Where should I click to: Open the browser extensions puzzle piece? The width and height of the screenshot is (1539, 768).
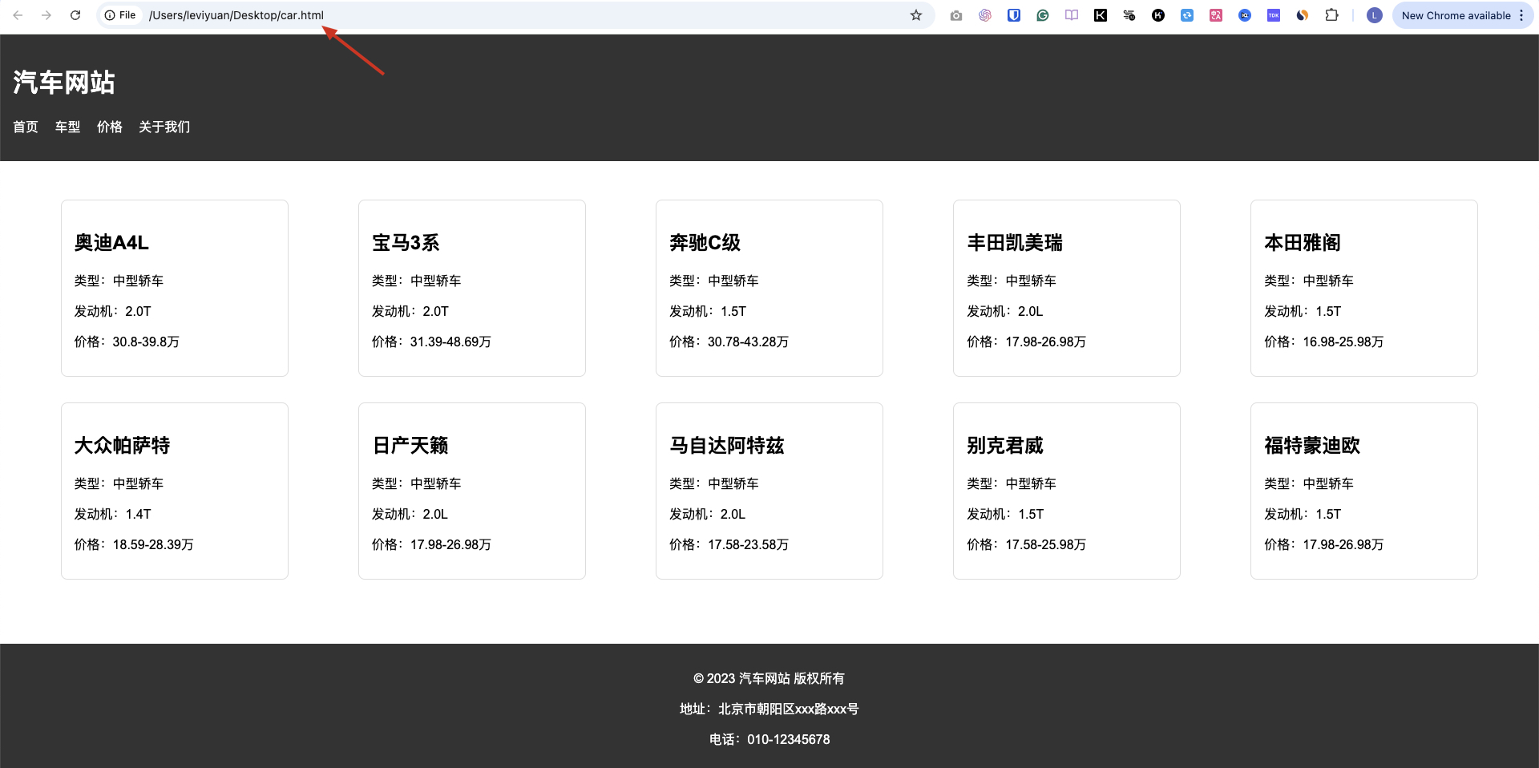[1331, 15]
